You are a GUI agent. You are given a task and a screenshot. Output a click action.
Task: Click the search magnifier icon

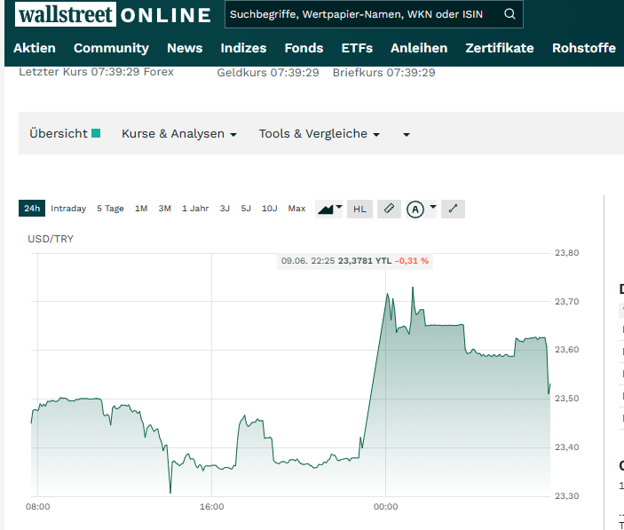tap(509, 14)
